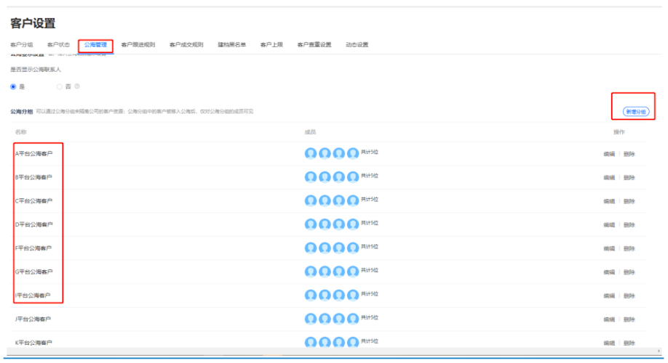
Task: Select 否 radio for showing public contacts
Action: pyautogui.click(x=59, y=86)
